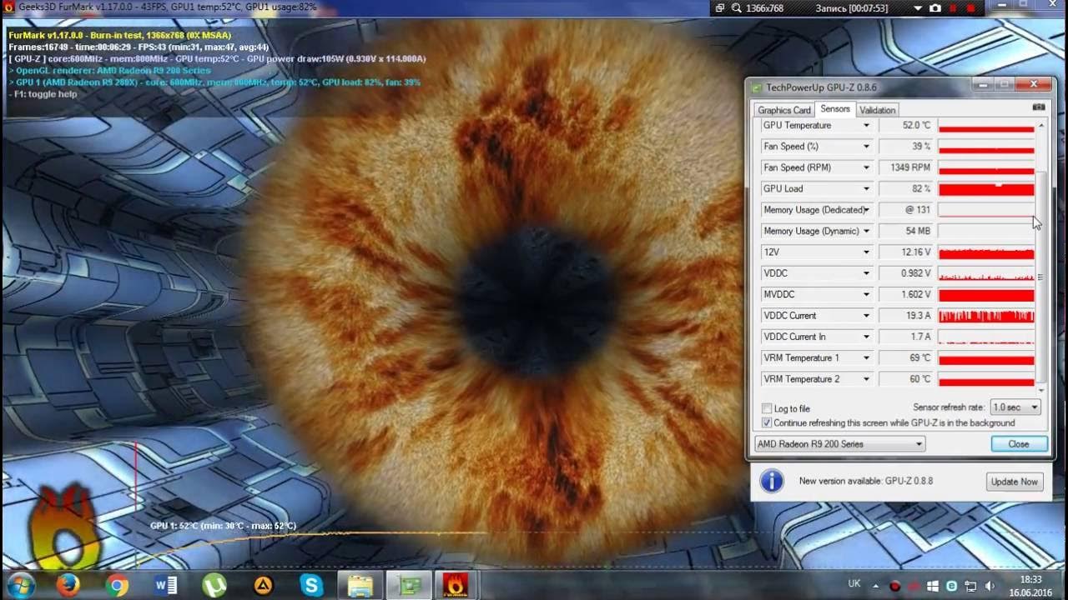Switch to the Graphics Card tab
Image resolution: width=1068 pixels, height=600 pixels.
pyautogui.click(x=783, y=110)
